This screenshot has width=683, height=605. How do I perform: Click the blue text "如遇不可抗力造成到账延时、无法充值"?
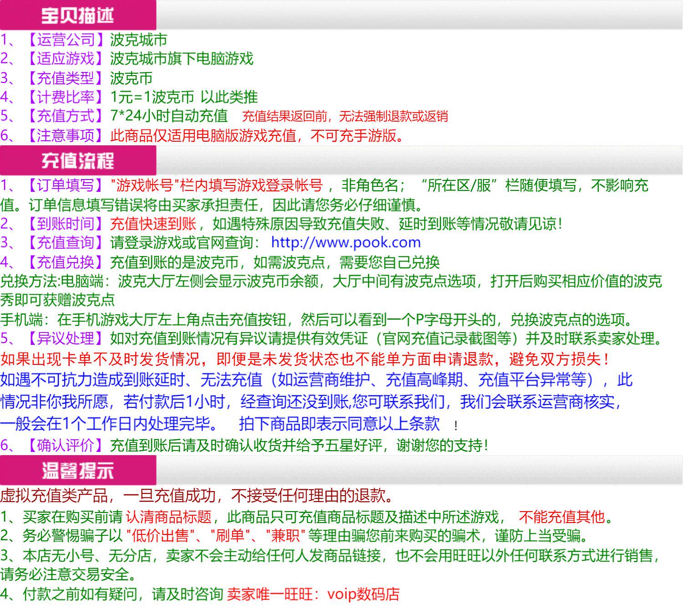(x=131, y=380)
